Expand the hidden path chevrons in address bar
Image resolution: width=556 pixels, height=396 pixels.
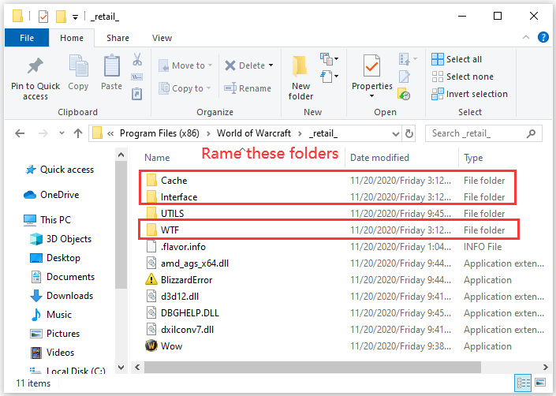pyautogui.click(x=110, y=133)
